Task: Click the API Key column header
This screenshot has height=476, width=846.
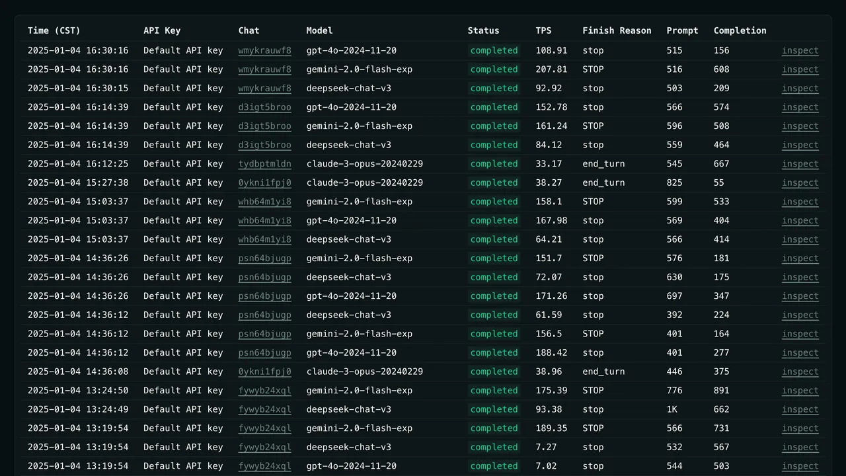Action: click(x=162, y=30)
